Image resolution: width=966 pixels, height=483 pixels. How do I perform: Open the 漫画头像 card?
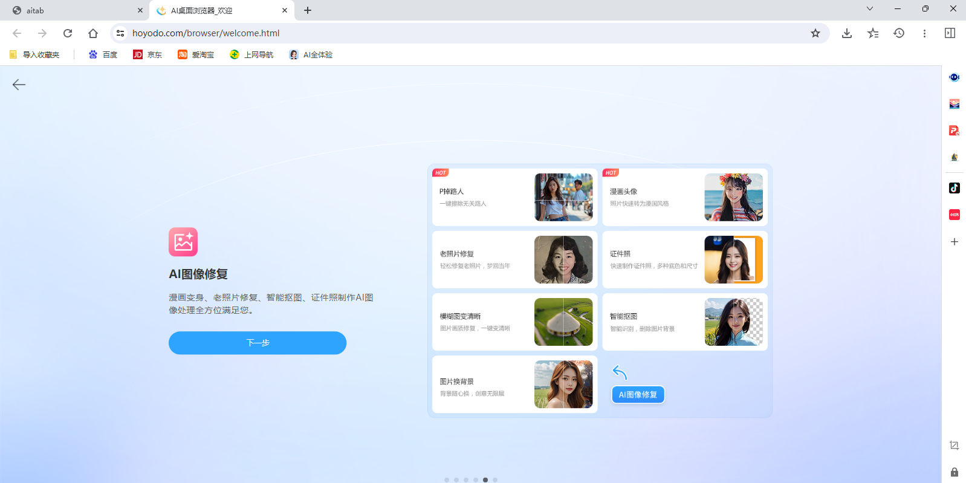(685, 197)
